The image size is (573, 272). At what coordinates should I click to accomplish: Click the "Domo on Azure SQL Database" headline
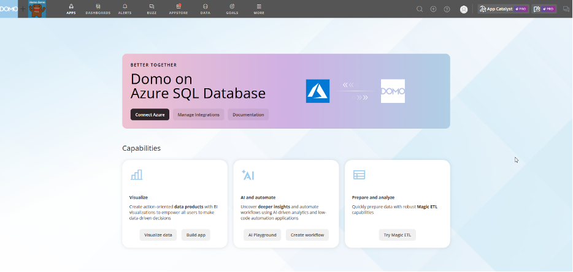198,86
